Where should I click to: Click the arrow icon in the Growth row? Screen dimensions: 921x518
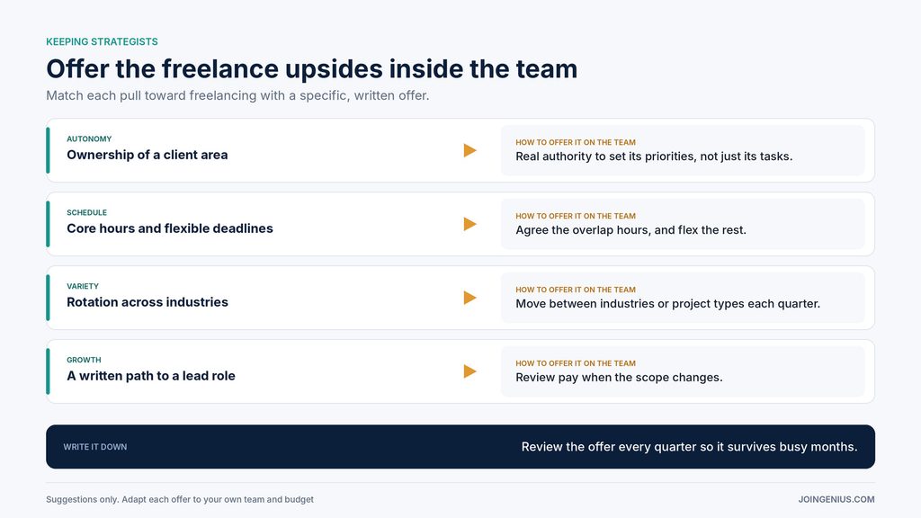469,371
